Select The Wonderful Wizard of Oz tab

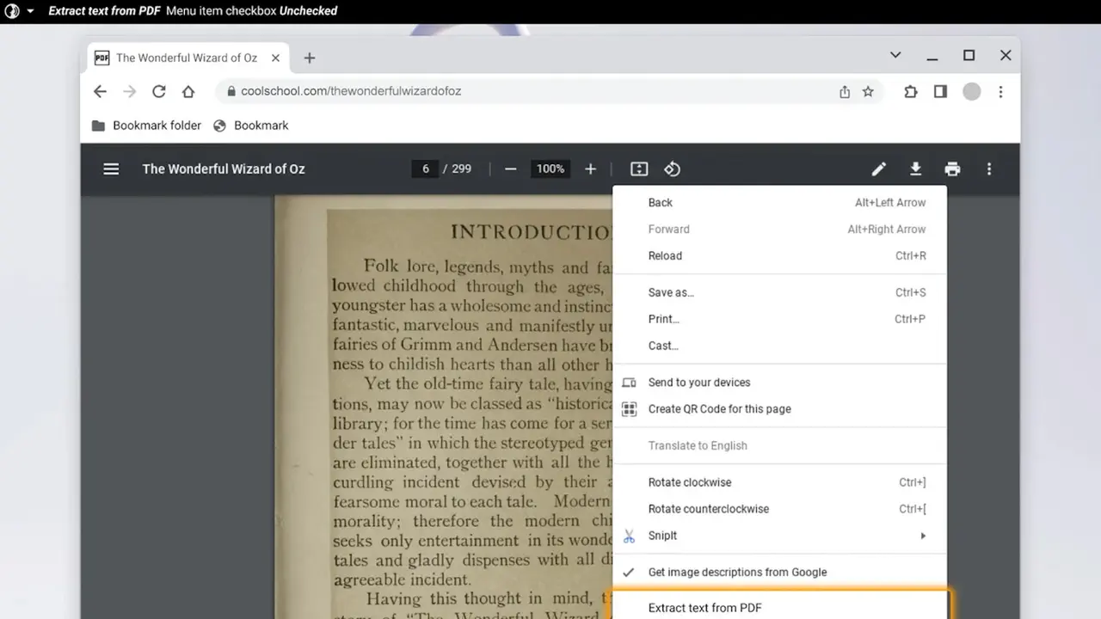click(x=186, y=58)
